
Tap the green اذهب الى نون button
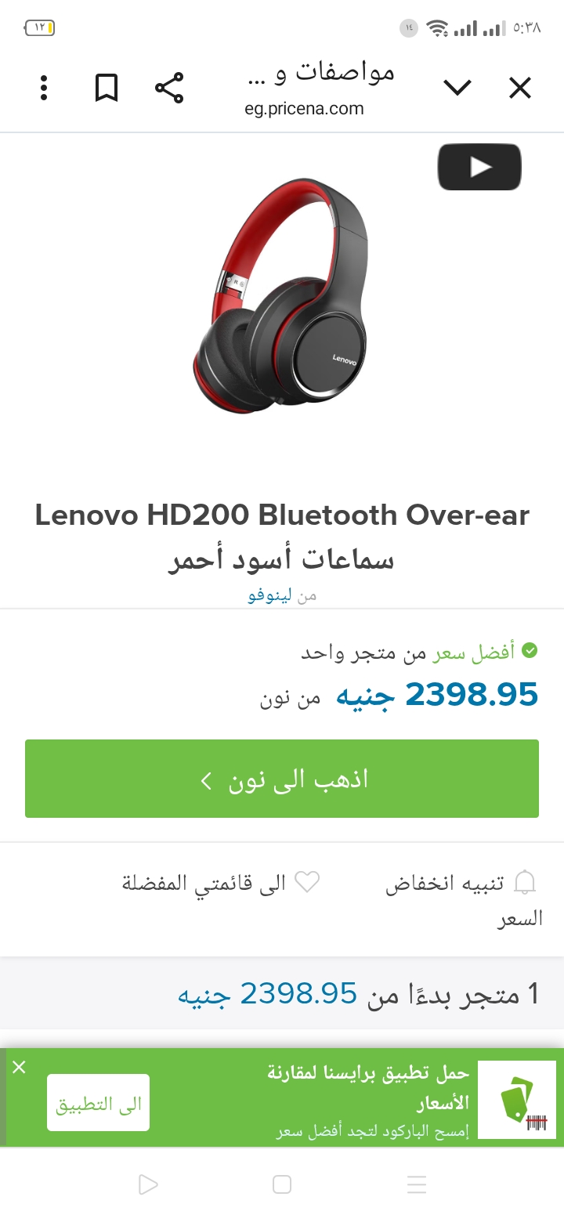[x=282, y=779]
